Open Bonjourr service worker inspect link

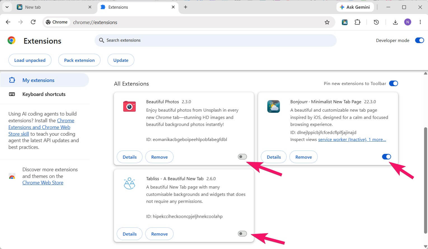pos(352,140)
